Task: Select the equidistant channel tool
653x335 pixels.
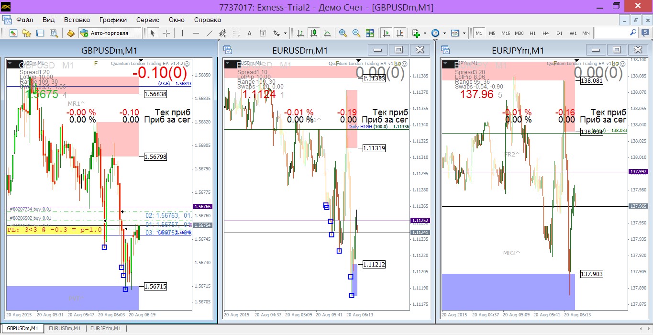Action: coord(222,33)
